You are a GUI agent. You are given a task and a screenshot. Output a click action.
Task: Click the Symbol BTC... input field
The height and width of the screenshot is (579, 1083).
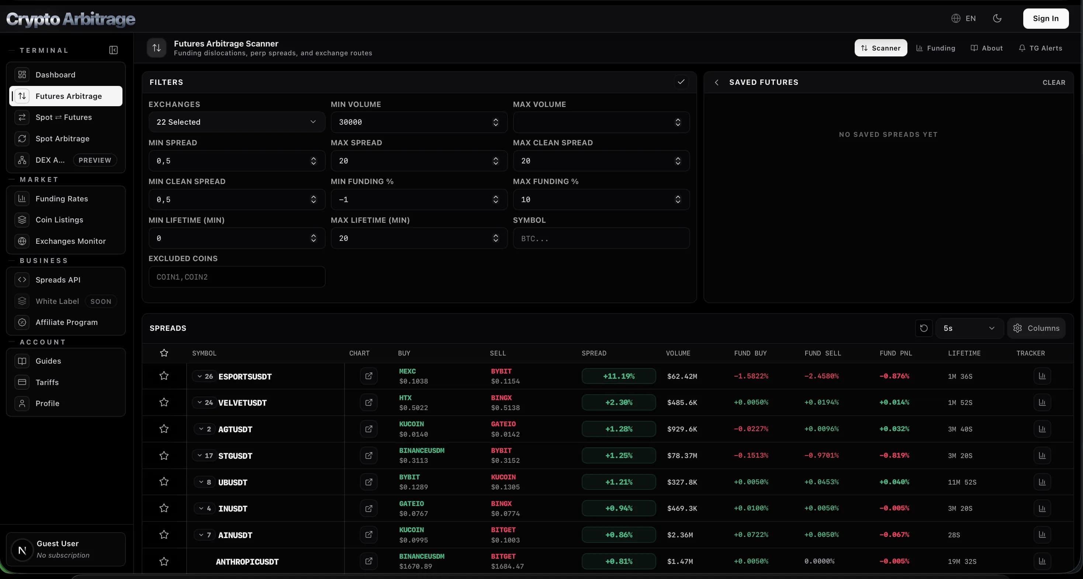click(601, 238)
